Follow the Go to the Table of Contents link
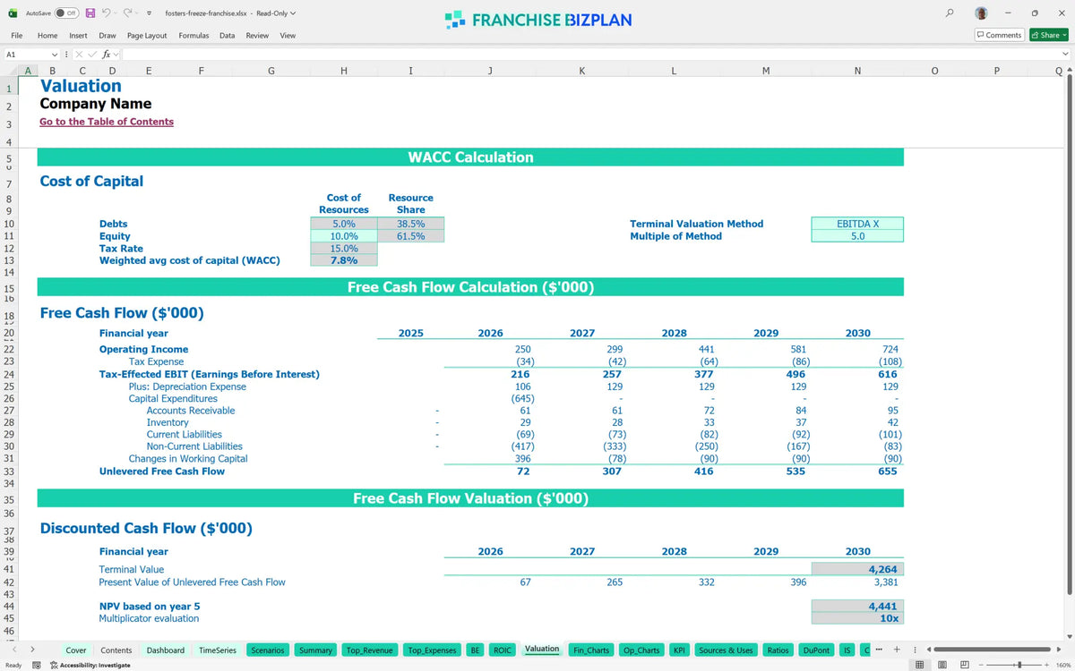The image size is (1075, 671). tap(107, 122)
